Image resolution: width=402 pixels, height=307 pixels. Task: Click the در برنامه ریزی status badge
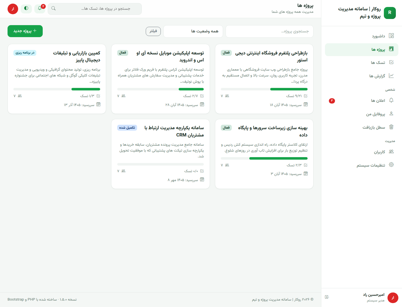click(25, 53)
